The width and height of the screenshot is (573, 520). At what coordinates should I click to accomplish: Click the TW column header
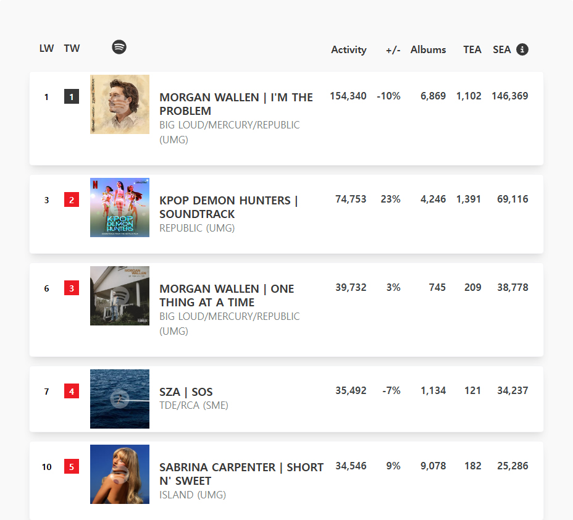point(72,48)
